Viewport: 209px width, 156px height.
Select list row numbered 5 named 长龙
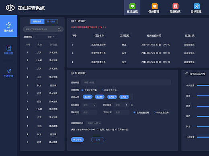coord(42,86)
